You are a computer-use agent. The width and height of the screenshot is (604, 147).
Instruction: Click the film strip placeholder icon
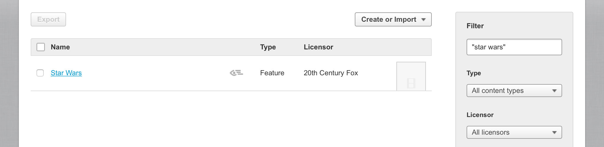point(411,83)
